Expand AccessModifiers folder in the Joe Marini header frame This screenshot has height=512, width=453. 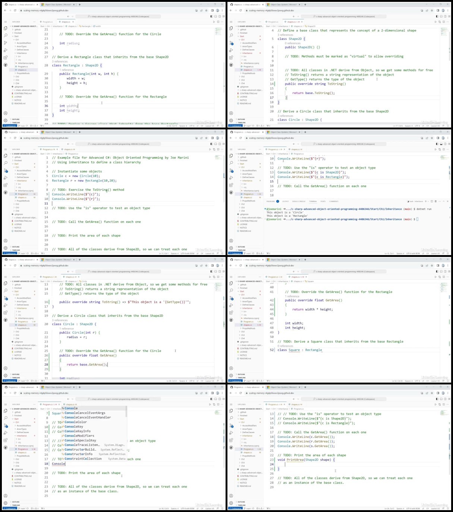click(x=23, y=171)
